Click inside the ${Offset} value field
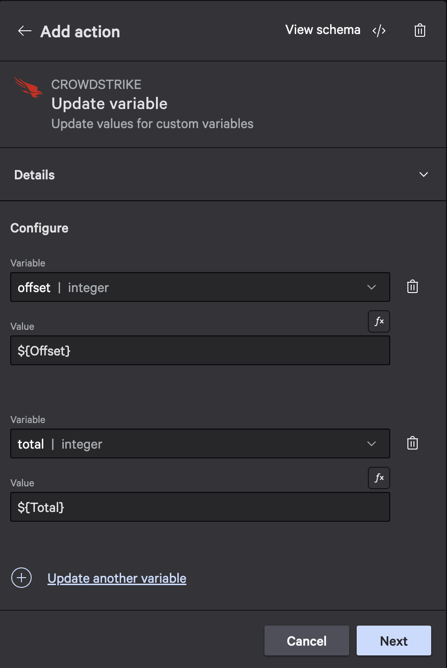447x668 pixels. (200, 350)
